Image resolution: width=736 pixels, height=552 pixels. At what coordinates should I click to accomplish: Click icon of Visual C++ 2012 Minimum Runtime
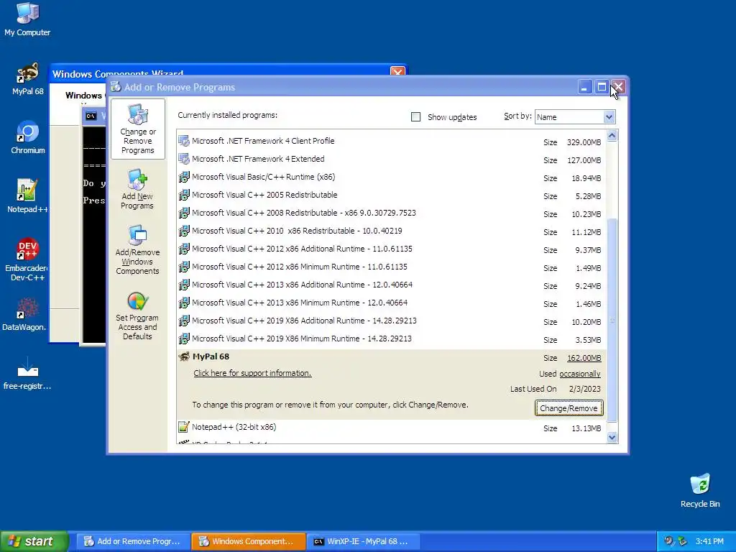coord(184,267)
